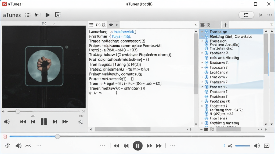Click the center panel horizontal scrollbar thumb
This screenshot has width=275, height=154.
[x=123, y=129]
